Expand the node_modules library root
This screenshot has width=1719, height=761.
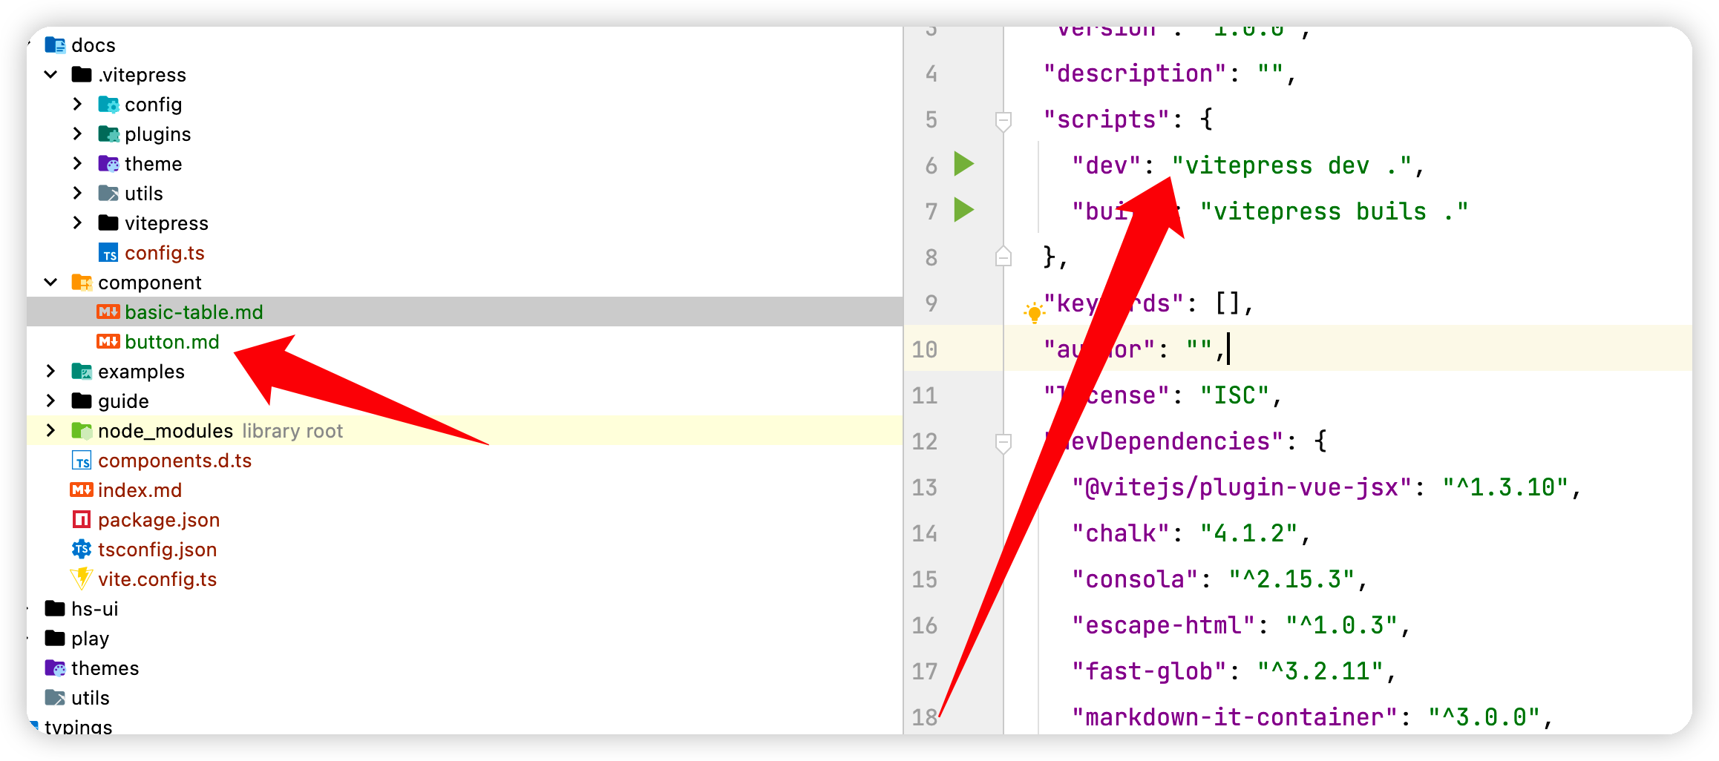50,430
